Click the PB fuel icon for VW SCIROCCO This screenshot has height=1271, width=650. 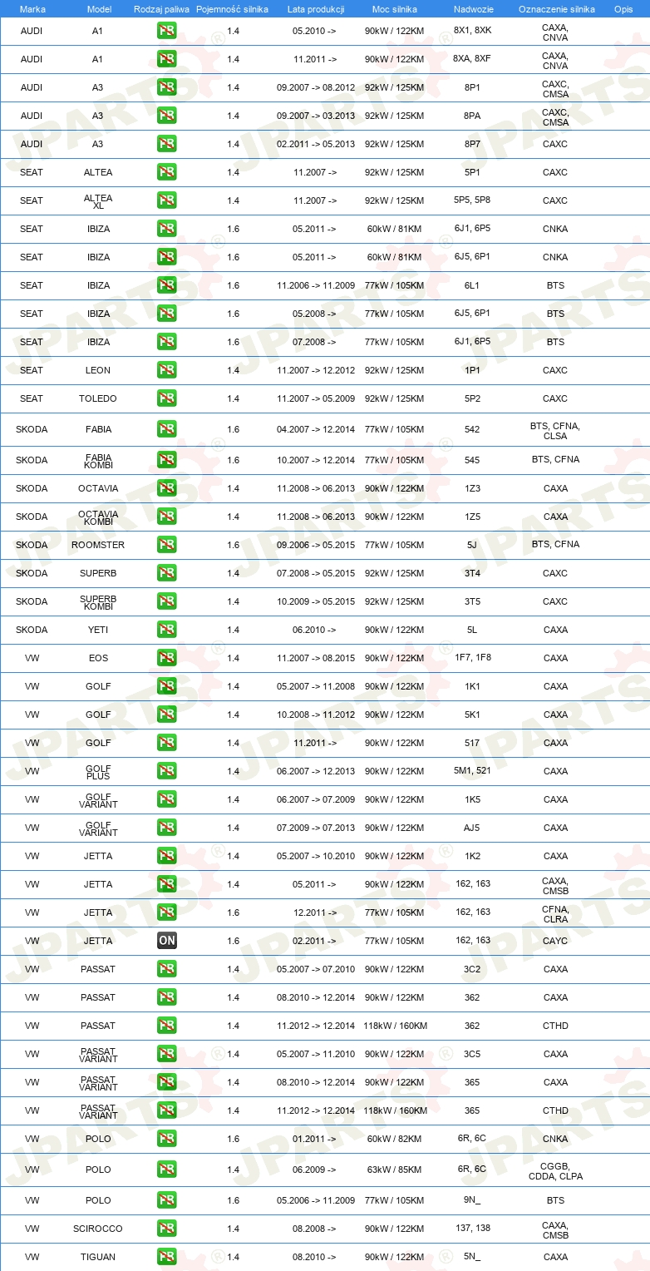pyautogui.click(x=166, y=1229)
